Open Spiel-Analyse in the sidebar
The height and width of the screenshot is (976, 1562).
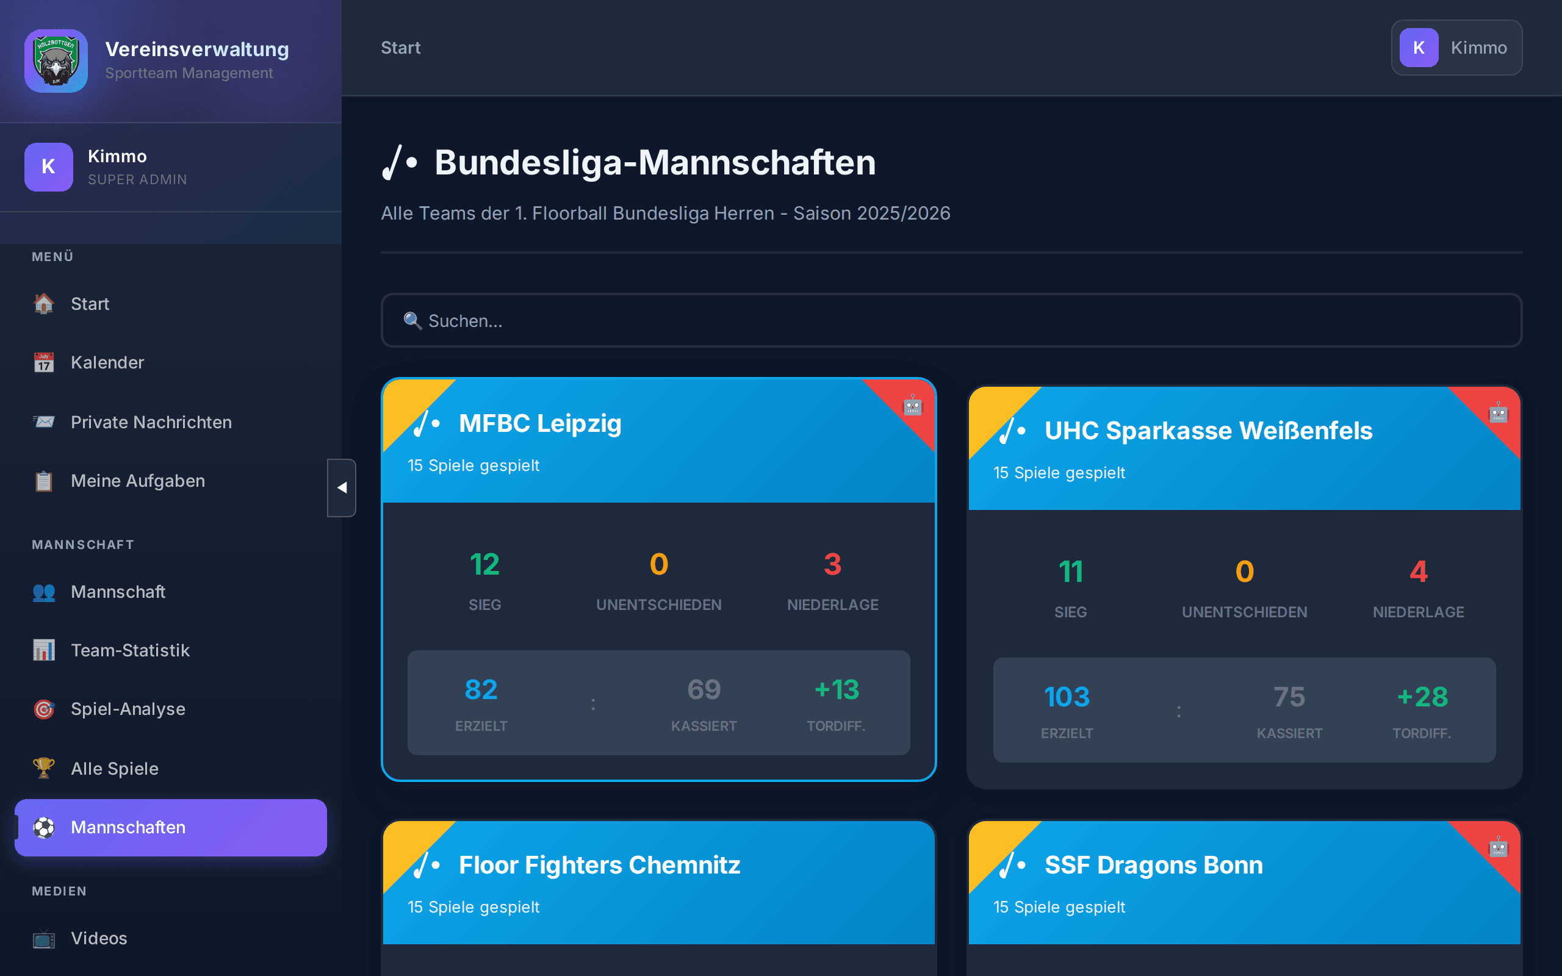point(170,709)
